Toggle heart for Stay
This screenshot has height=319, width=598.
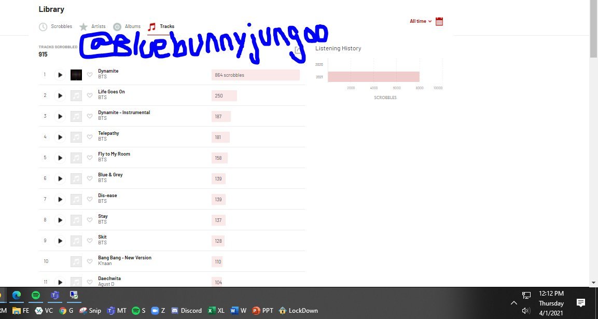(90, 220)
